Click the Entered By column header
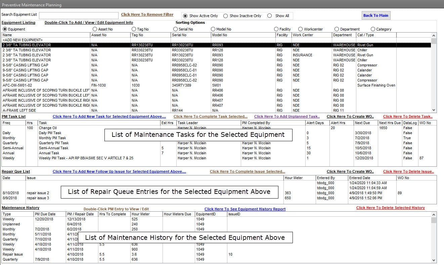This screenshot has height=265, width=444. [332, 178]
